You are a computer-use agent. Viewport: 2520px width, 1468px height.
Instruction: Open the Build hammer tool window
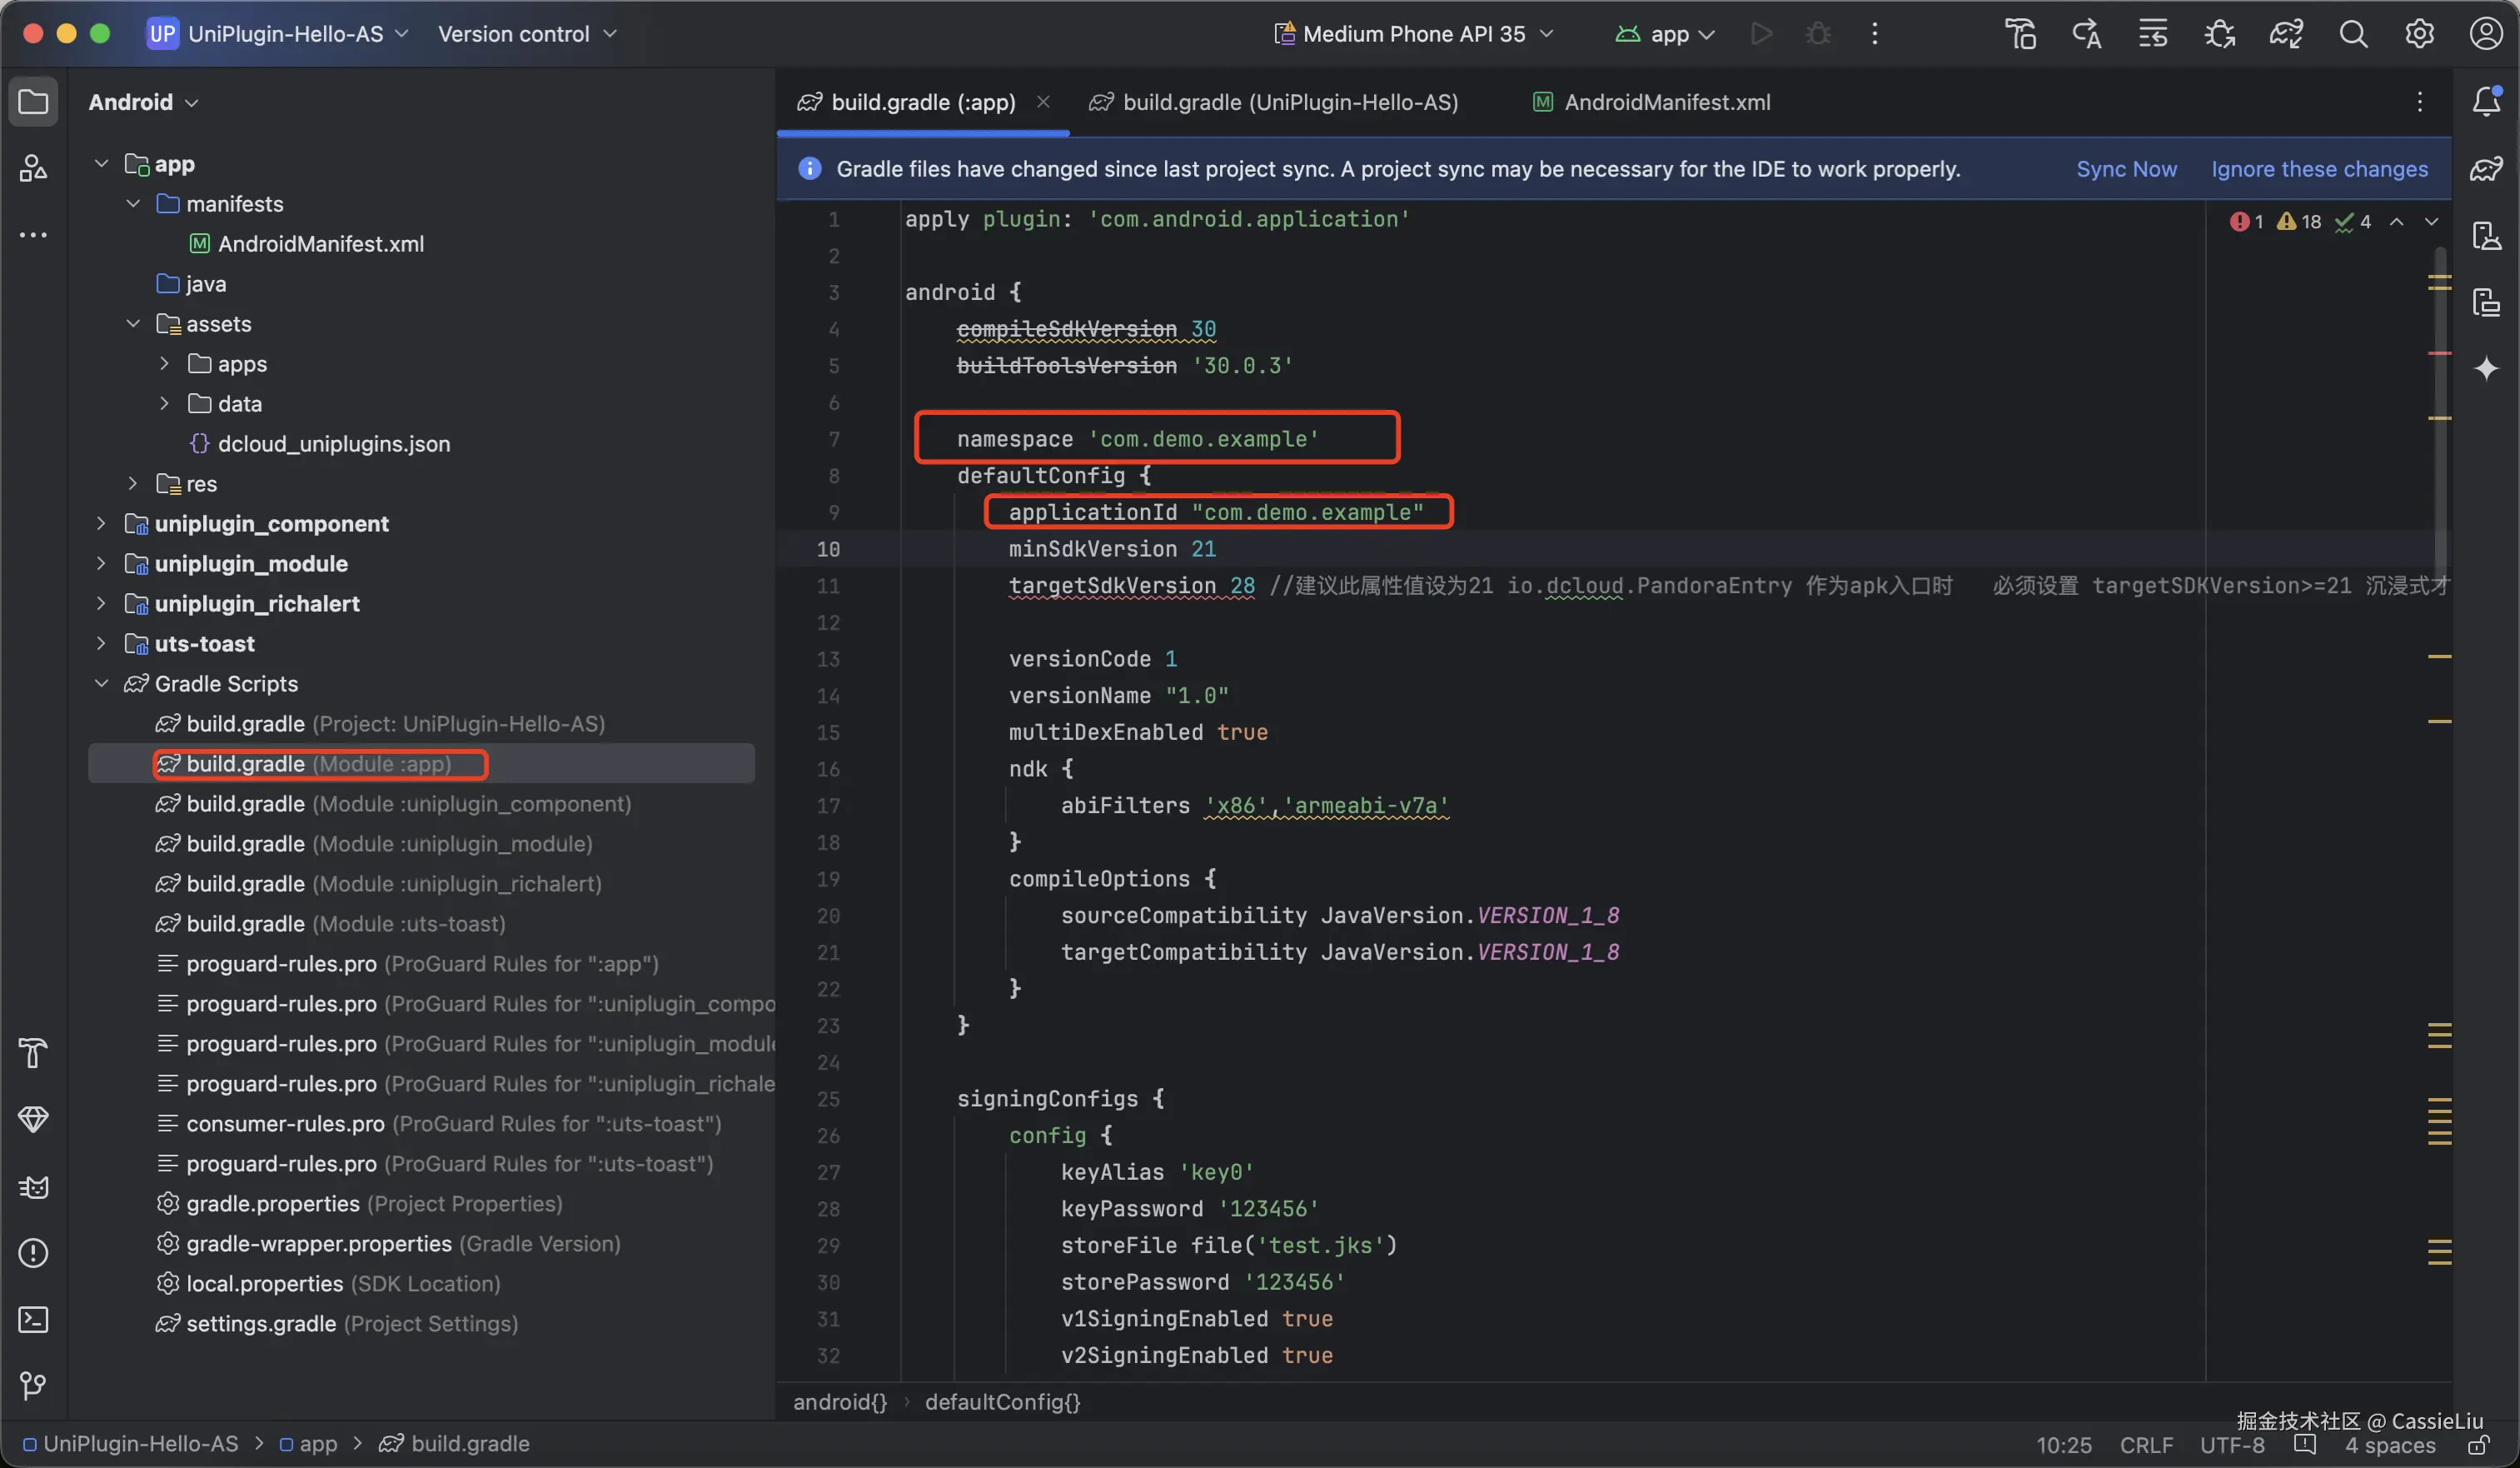pyautogui.click(x=33, y=1053)
